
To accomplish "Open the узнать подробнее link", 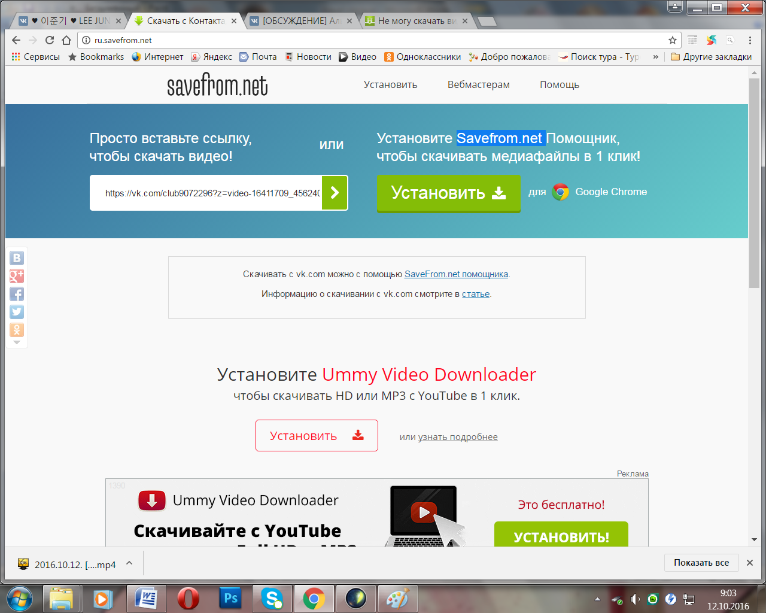I will coord(458,437).
